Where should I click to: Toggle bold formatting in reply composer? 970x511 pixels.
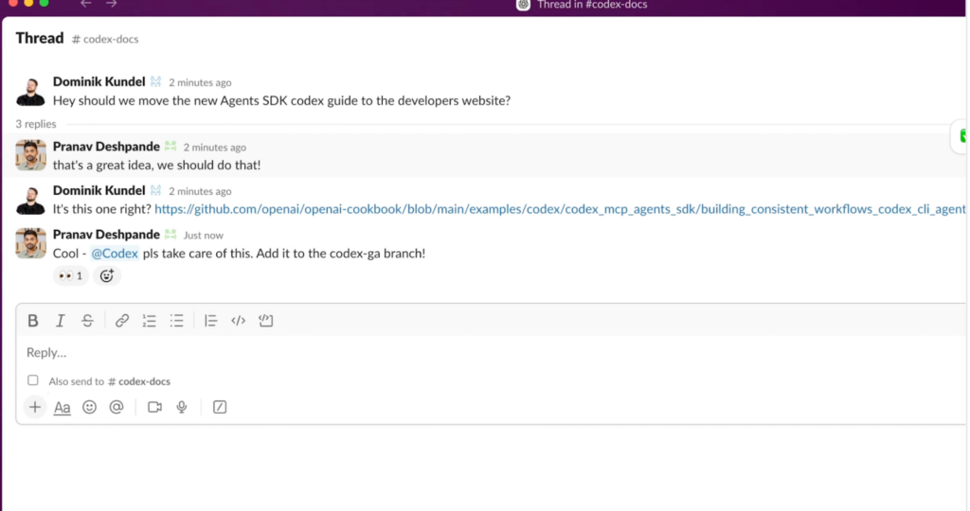(x=33, y=321)
